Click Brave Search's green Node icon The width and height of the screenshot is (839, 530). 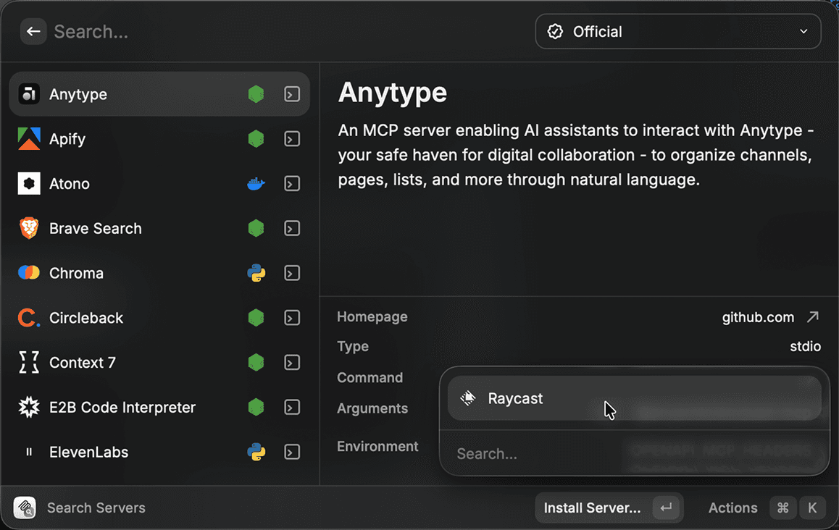click(256, 228)
